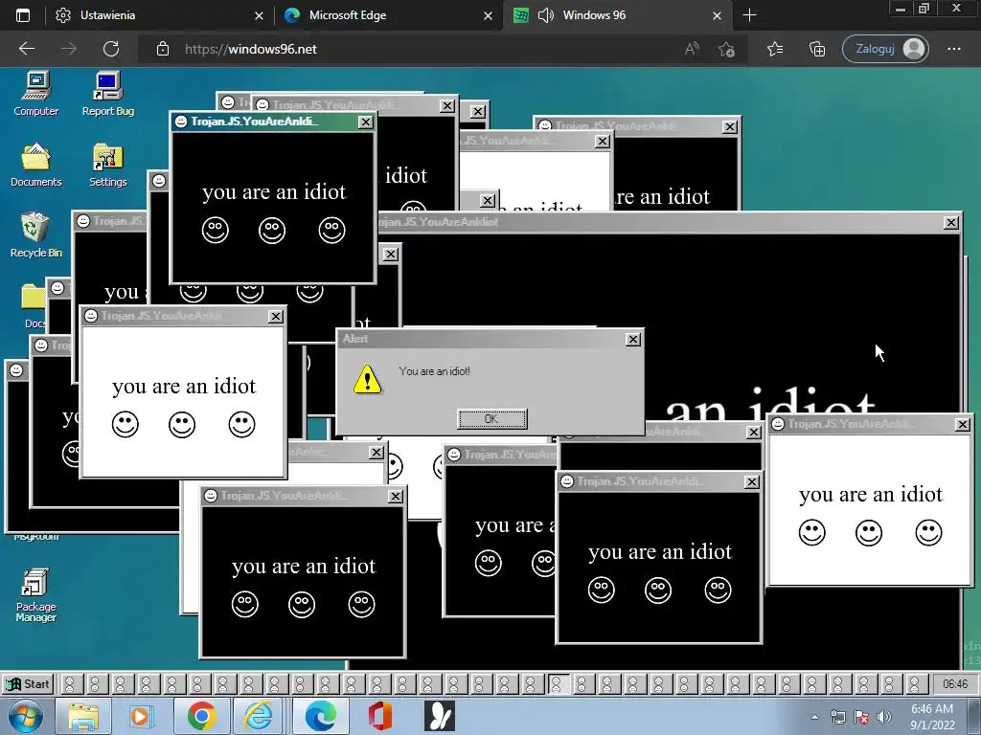Open the Edge three-dot menu

pyautogui.click(x=953, y=49)
